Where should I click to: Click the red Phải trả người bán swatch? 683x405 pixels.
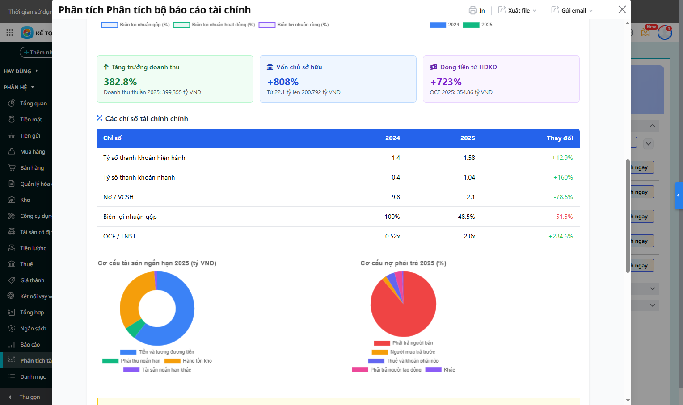pos(382,343)
